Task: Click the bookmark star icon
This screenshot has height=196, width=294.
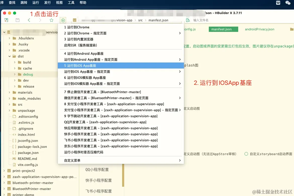Action: 51,20
